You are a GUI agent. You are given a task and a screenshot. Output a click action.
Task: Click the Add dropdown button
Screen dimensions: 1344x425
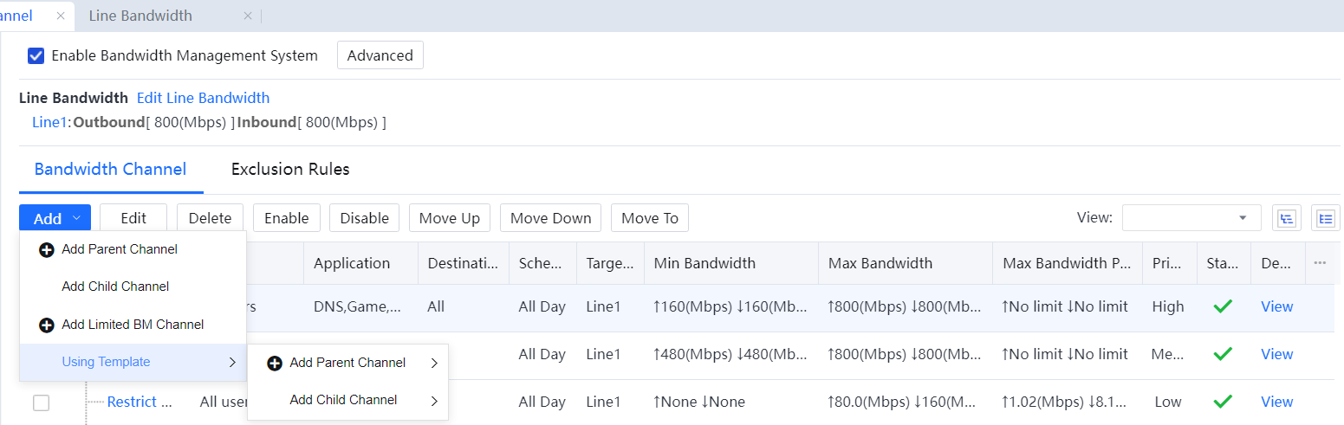click(55, 219)
